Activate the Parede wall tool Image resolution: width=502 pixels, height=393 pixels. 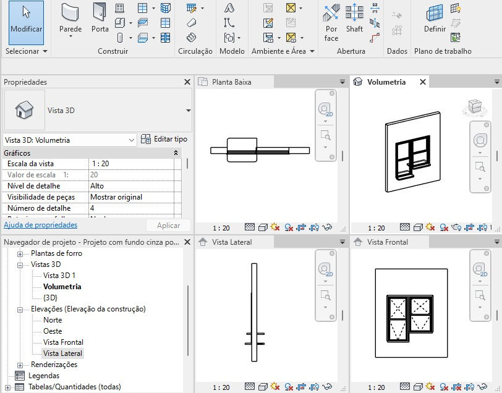pyautogui.click(x=70, y=17)
